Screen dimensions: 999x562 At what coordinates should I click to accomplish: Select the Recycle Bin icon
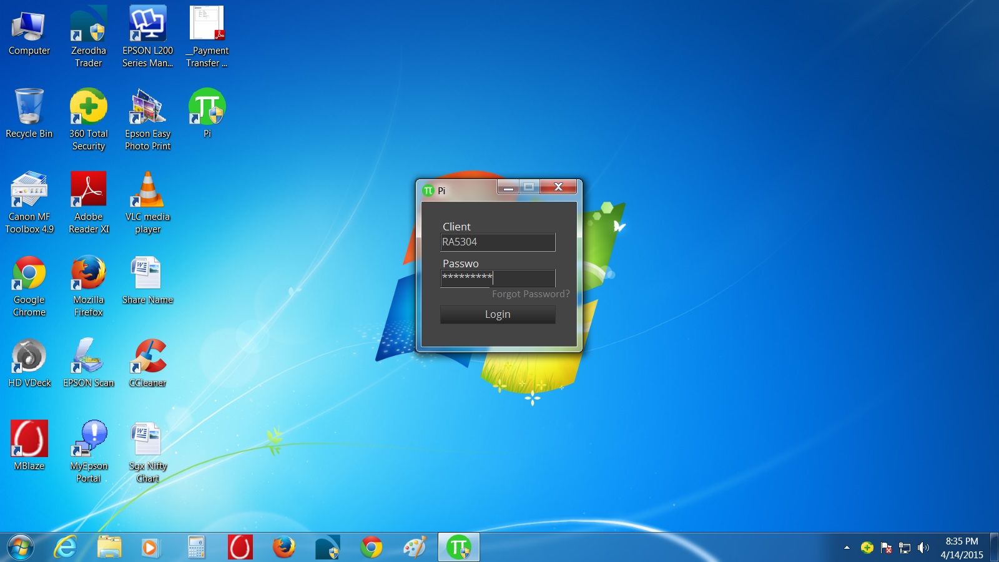point(29,114)
